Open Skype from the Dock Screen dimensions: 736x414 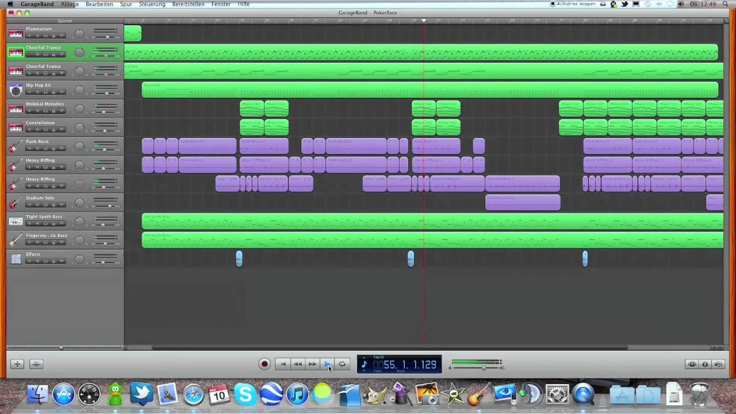[246, 394]
